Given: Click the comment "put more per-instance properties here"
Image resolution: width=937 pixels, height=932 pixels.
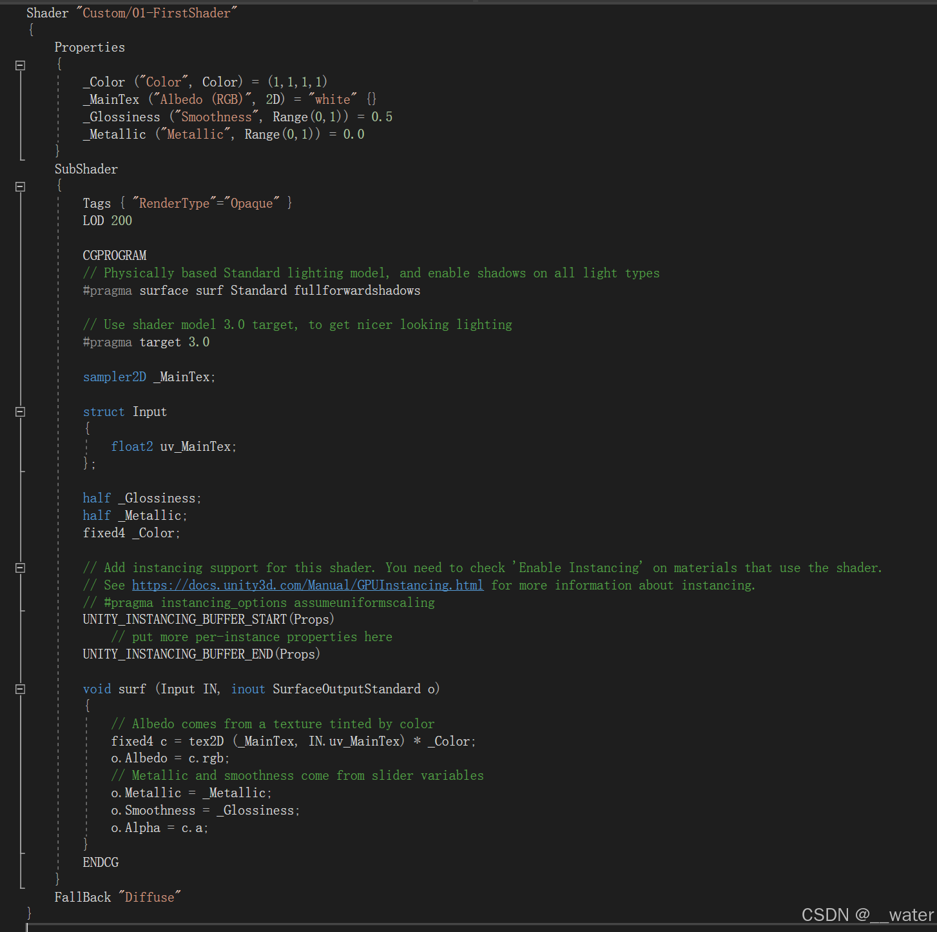Looking at the screenshot, I should [x=251, y=637].
